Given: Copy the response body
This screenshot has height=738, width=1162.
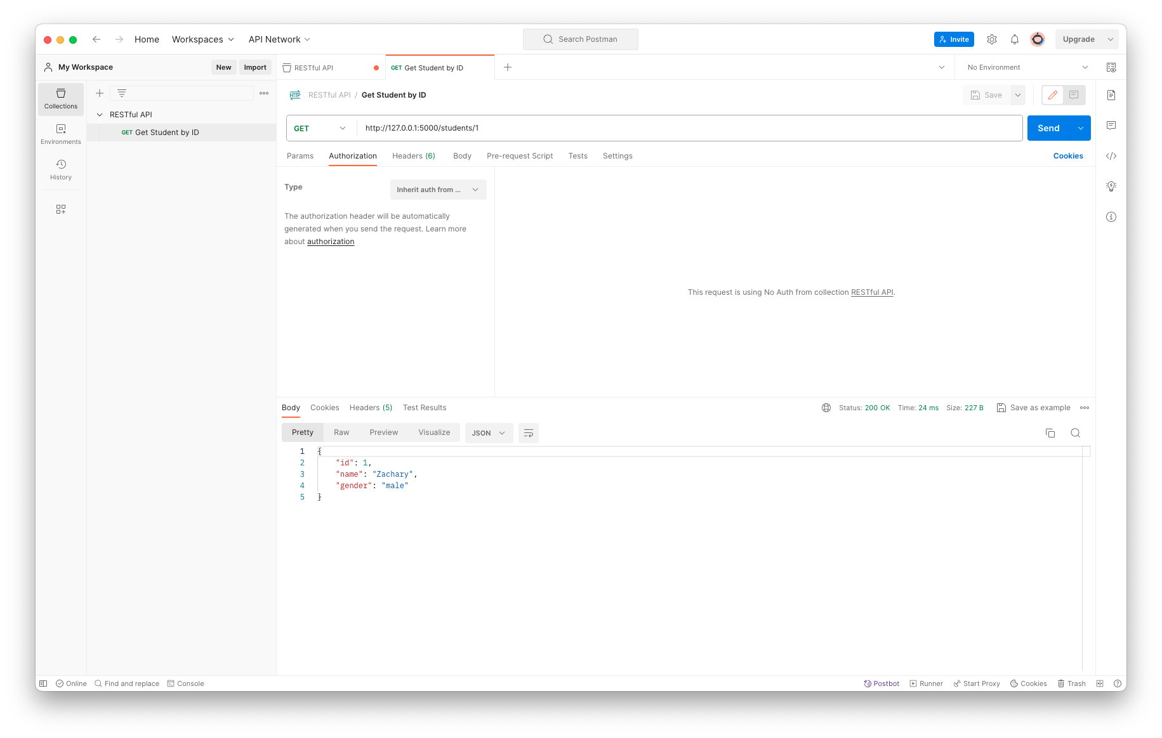Looking at the screenshot, I should pyautogui.click(x=1050, y=433).
